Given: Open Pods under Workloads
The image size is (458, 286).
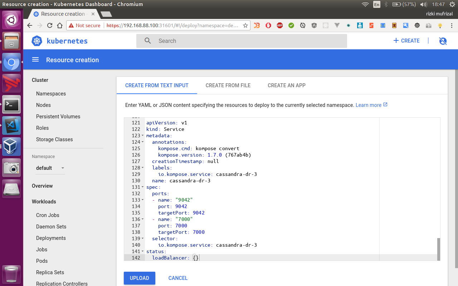Looking at the screenshot, I should click(x=42, y=261).
